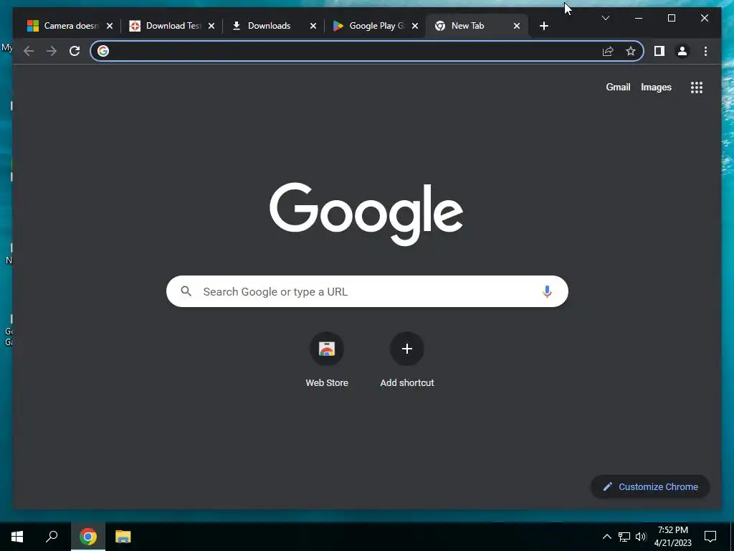Go back using the browser back arrow
Viewport: 734px width, 551px height.
(29, 51)
